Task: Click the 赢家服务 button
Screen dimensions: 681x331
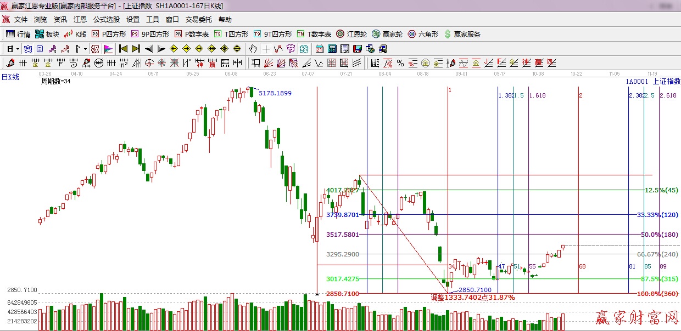Action: [462, 34]
